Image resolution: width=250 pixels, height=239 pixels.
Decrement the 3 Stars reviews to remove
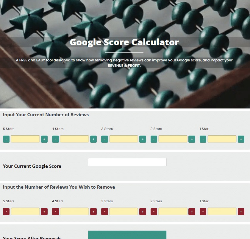coord(104,212)
